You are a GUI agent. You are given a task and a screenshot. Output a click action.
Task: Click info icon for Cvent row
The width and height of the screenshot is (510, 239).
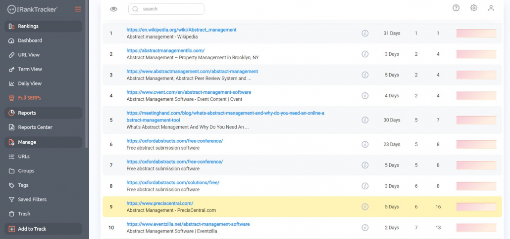pyautogui.click(x=365, y=96)
